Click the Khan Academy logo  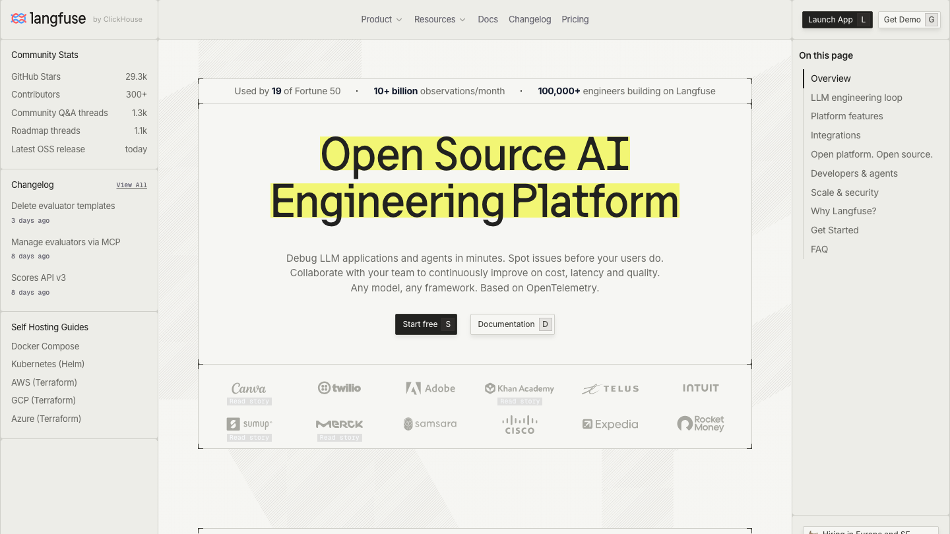(x=519, y=388)
